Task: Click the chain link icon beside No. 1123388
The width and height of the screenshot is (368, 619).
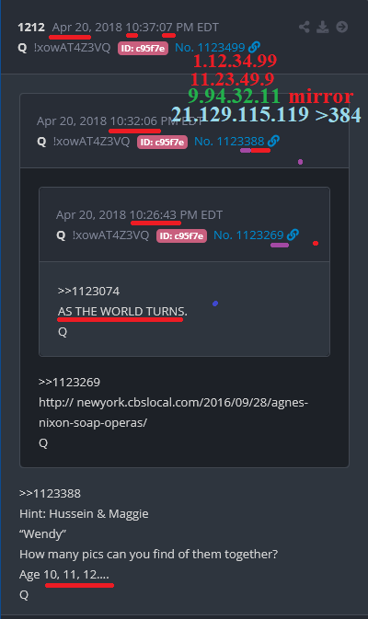Action: (x=273, y=141)
